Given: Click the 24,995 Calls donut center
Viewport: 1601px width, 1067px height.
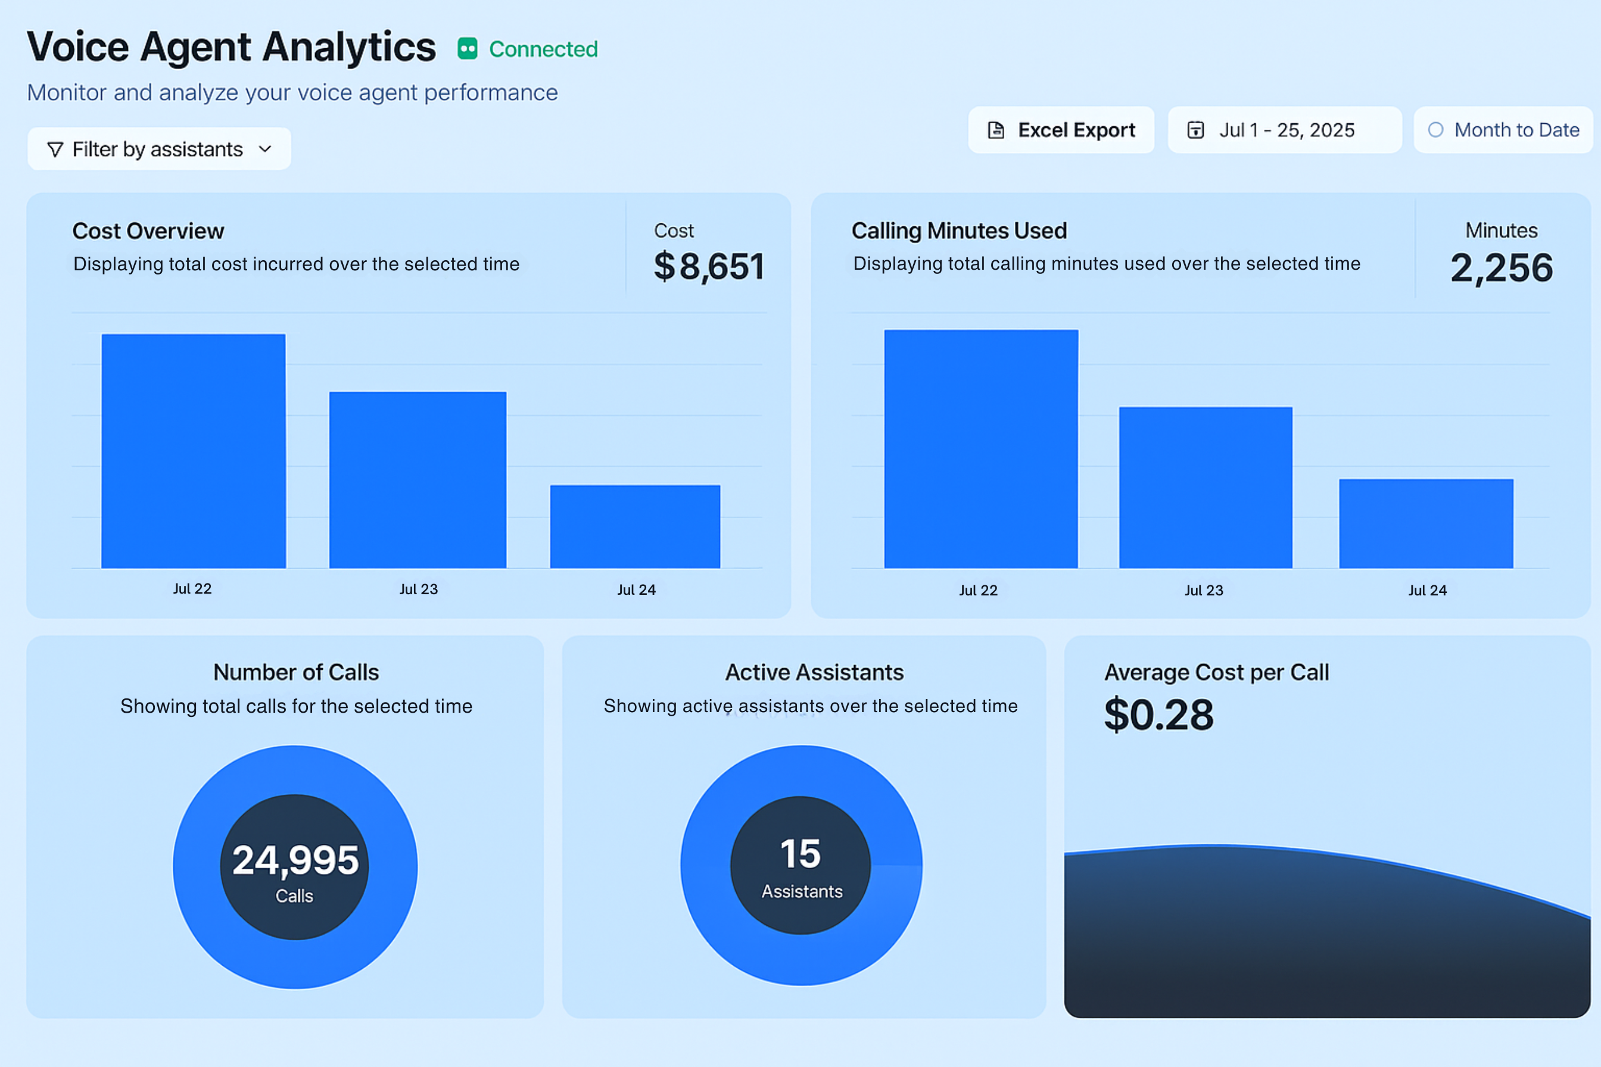Looking at the screenshot, I should [294, 867].
